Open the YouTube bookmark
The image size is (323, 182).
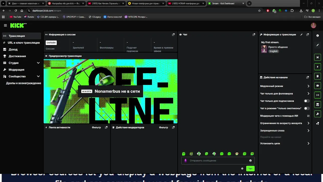pyautogui.click(x=15, y=17)
